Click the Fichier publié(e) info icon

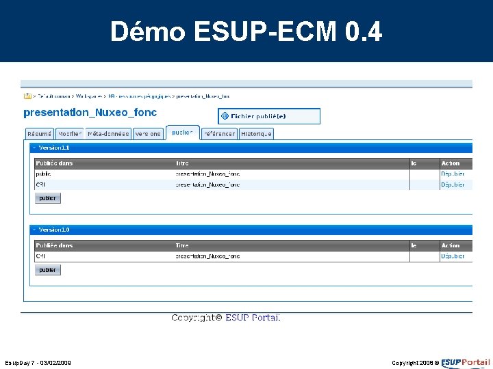tap(225, 116)
